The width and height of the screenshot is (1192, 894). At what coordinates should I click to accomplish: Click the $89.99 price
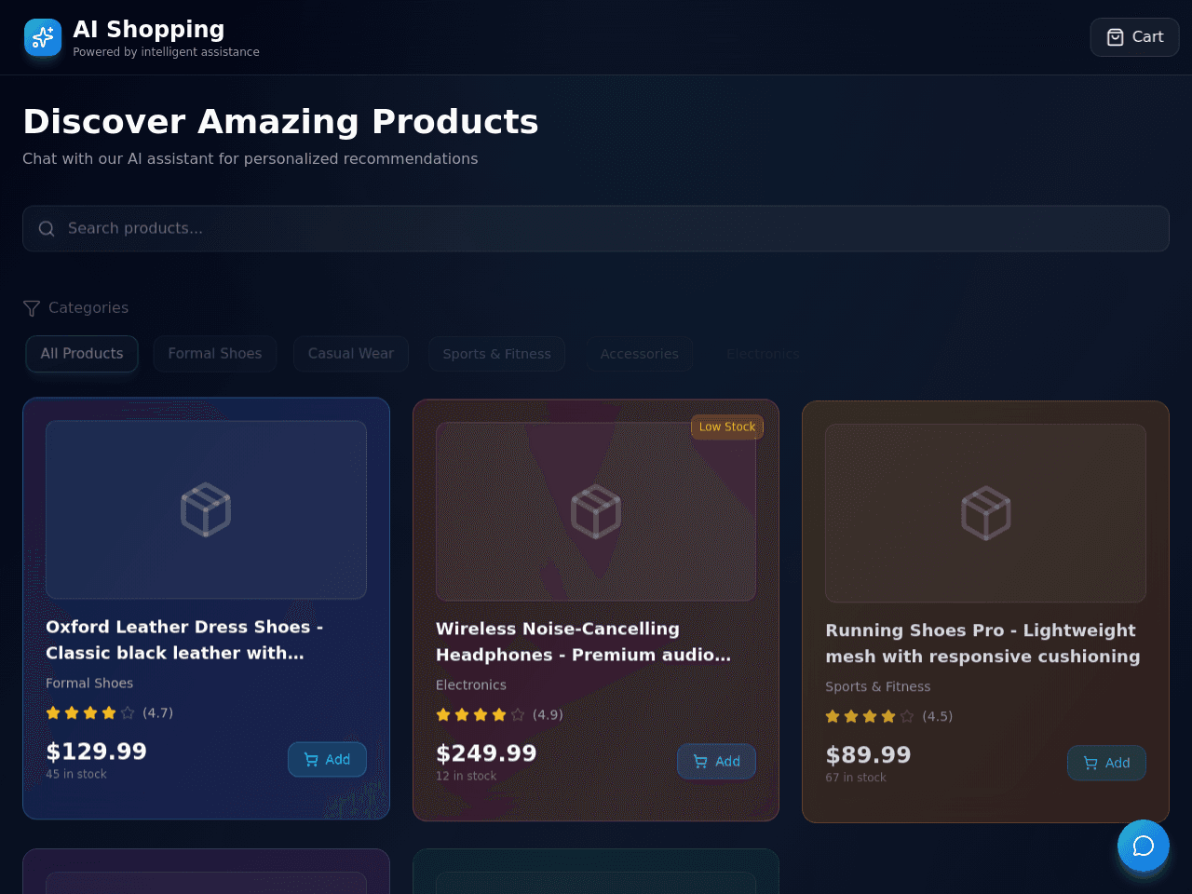[868, 755]
